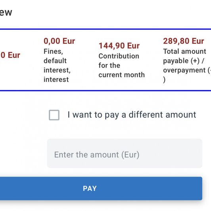This screenshot has width=211, height=211.
Task: Click the word 'default' in the fines label
Action: click(55, 61)
